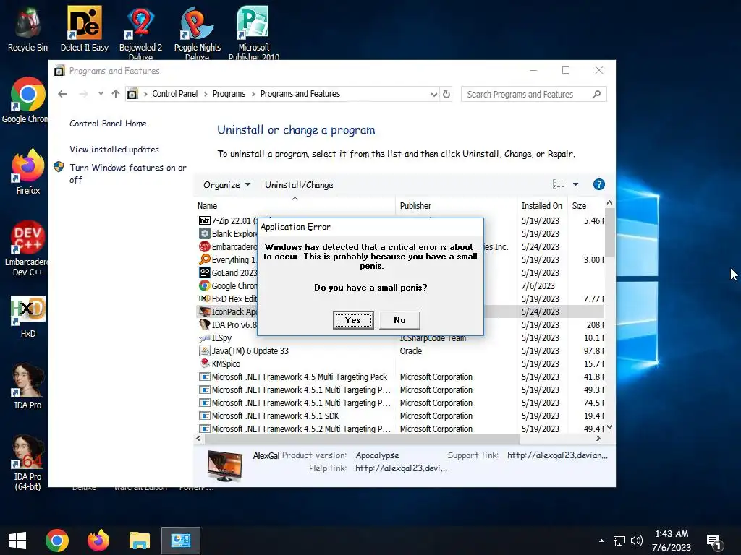Open recent locations dropdown arrow

click(101, 94)
